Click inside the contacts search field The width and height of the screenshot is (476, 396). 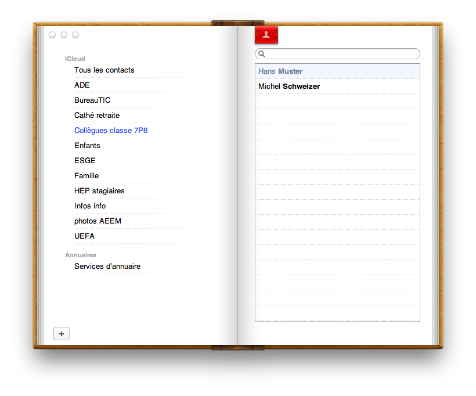(x=338, y=54)
